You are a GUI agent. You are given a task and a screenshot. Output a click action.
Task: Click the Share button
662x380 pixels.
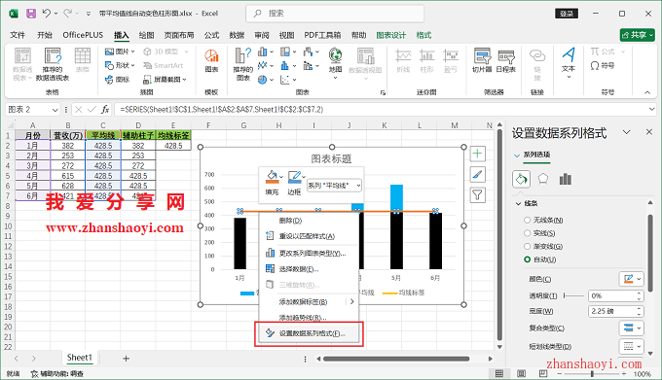637,35
